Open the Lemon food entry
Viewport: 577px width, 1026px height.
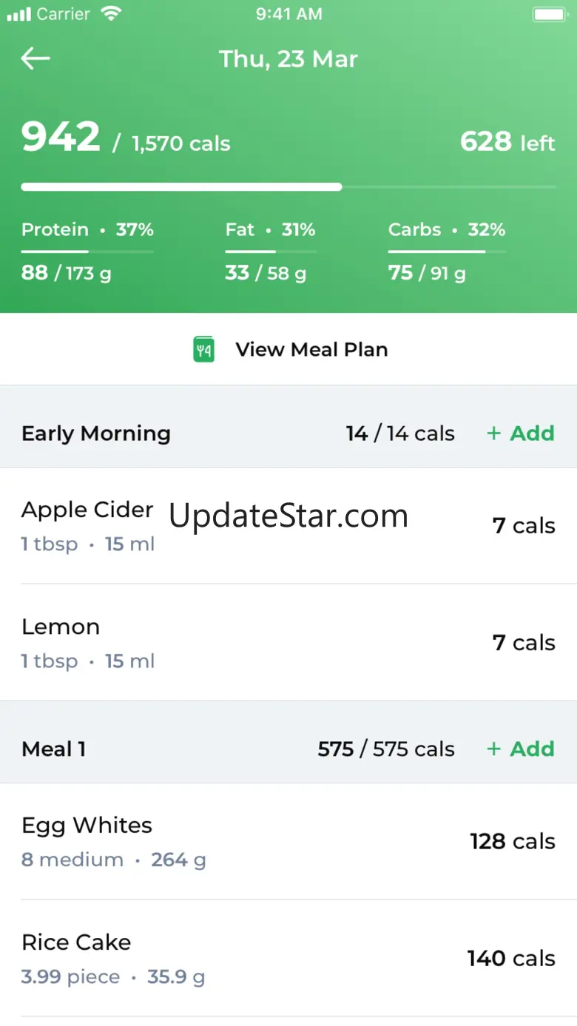click(x=61, y=642)
